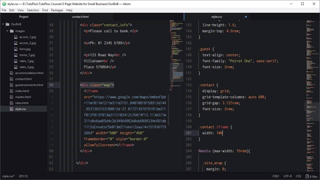Click the Atom logo in title bar
The image size is (320, 180).
tap(4, 4)
